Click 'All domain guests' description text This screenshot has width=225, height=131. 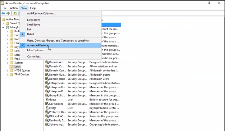(x=100, y=75)
